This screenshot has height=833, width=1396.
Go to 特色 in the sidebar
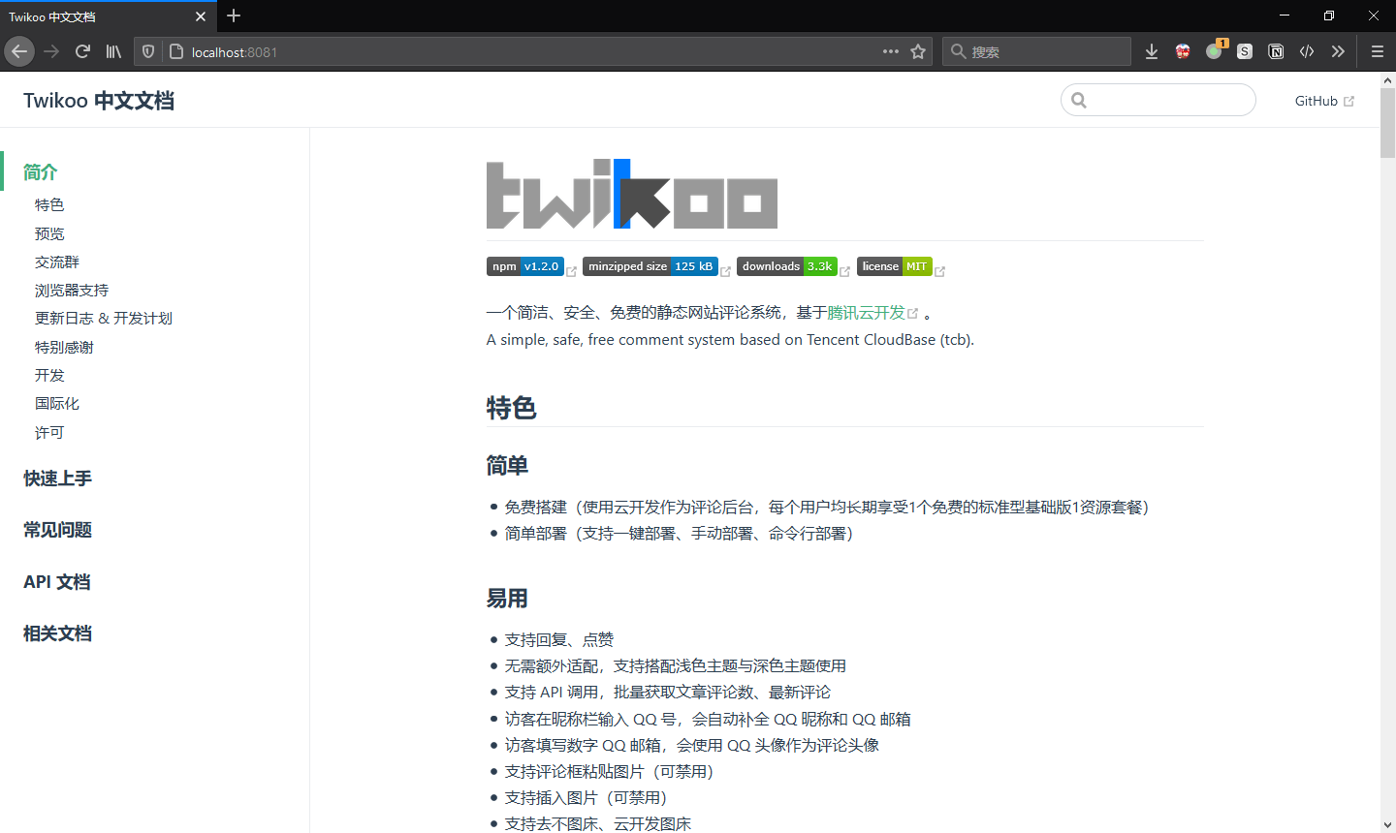[49, 205]
